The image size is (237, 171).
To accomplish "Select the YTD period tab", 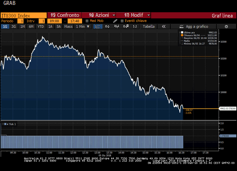I will 41,26.
